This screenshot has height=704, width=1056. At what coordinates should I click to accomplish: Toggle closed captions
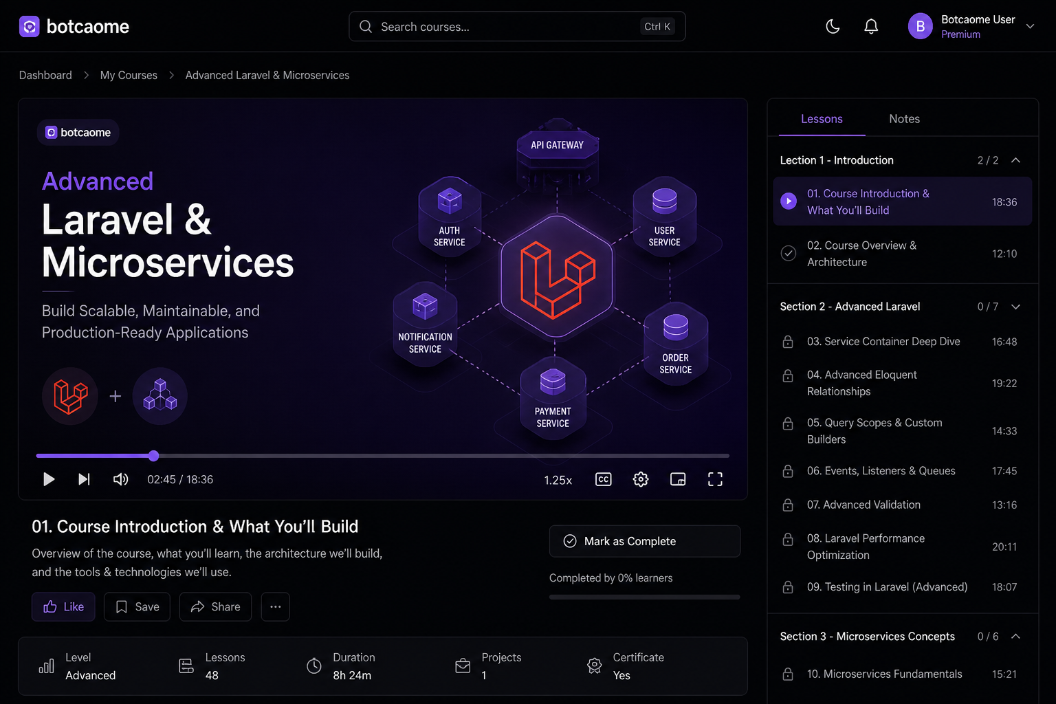(604, 479)
